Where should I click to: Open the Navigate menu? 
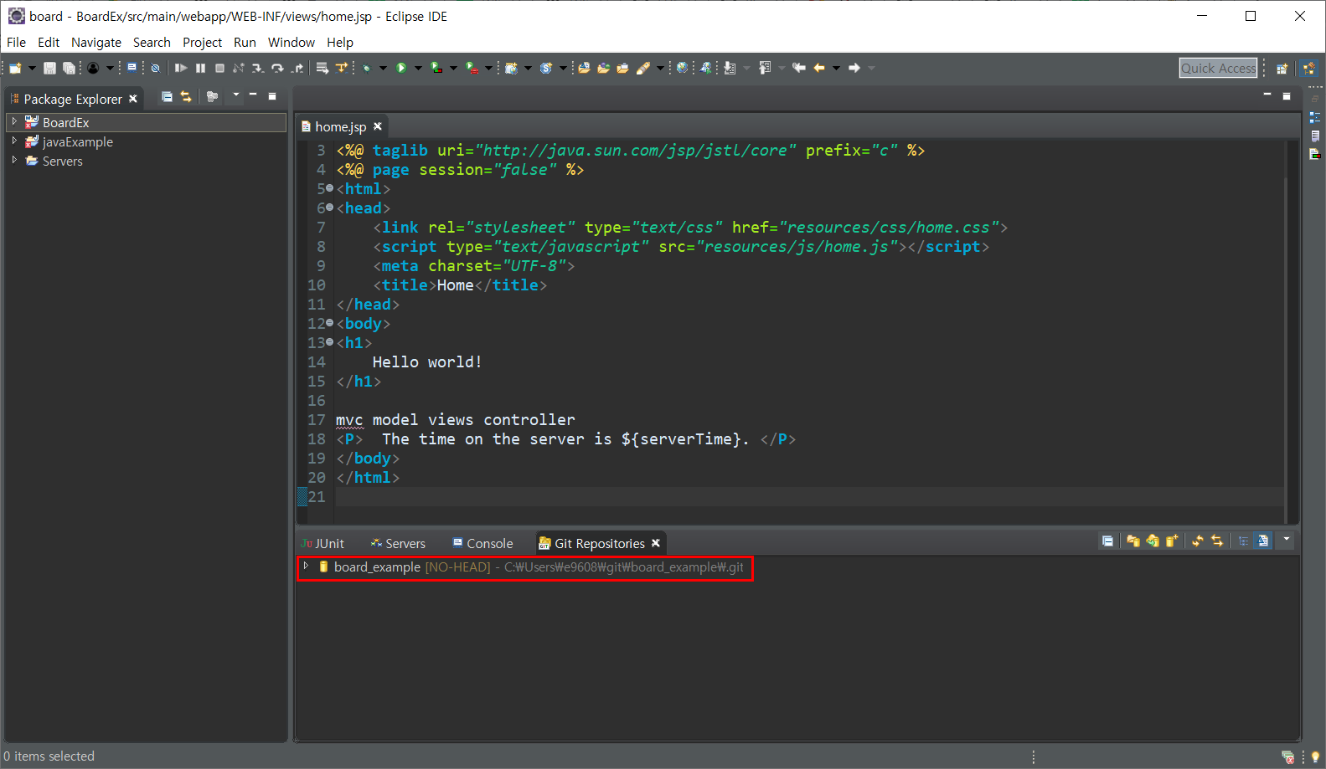pos(96,42)
